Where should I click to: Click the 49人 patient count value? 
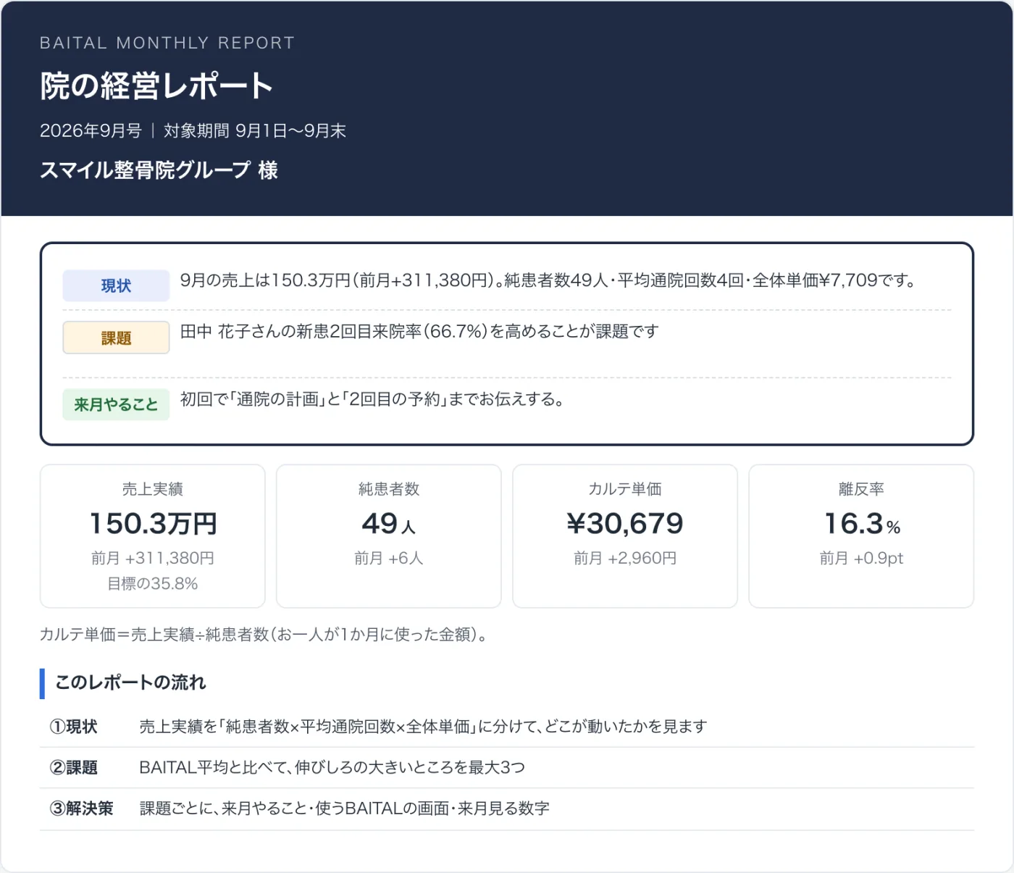389,523
